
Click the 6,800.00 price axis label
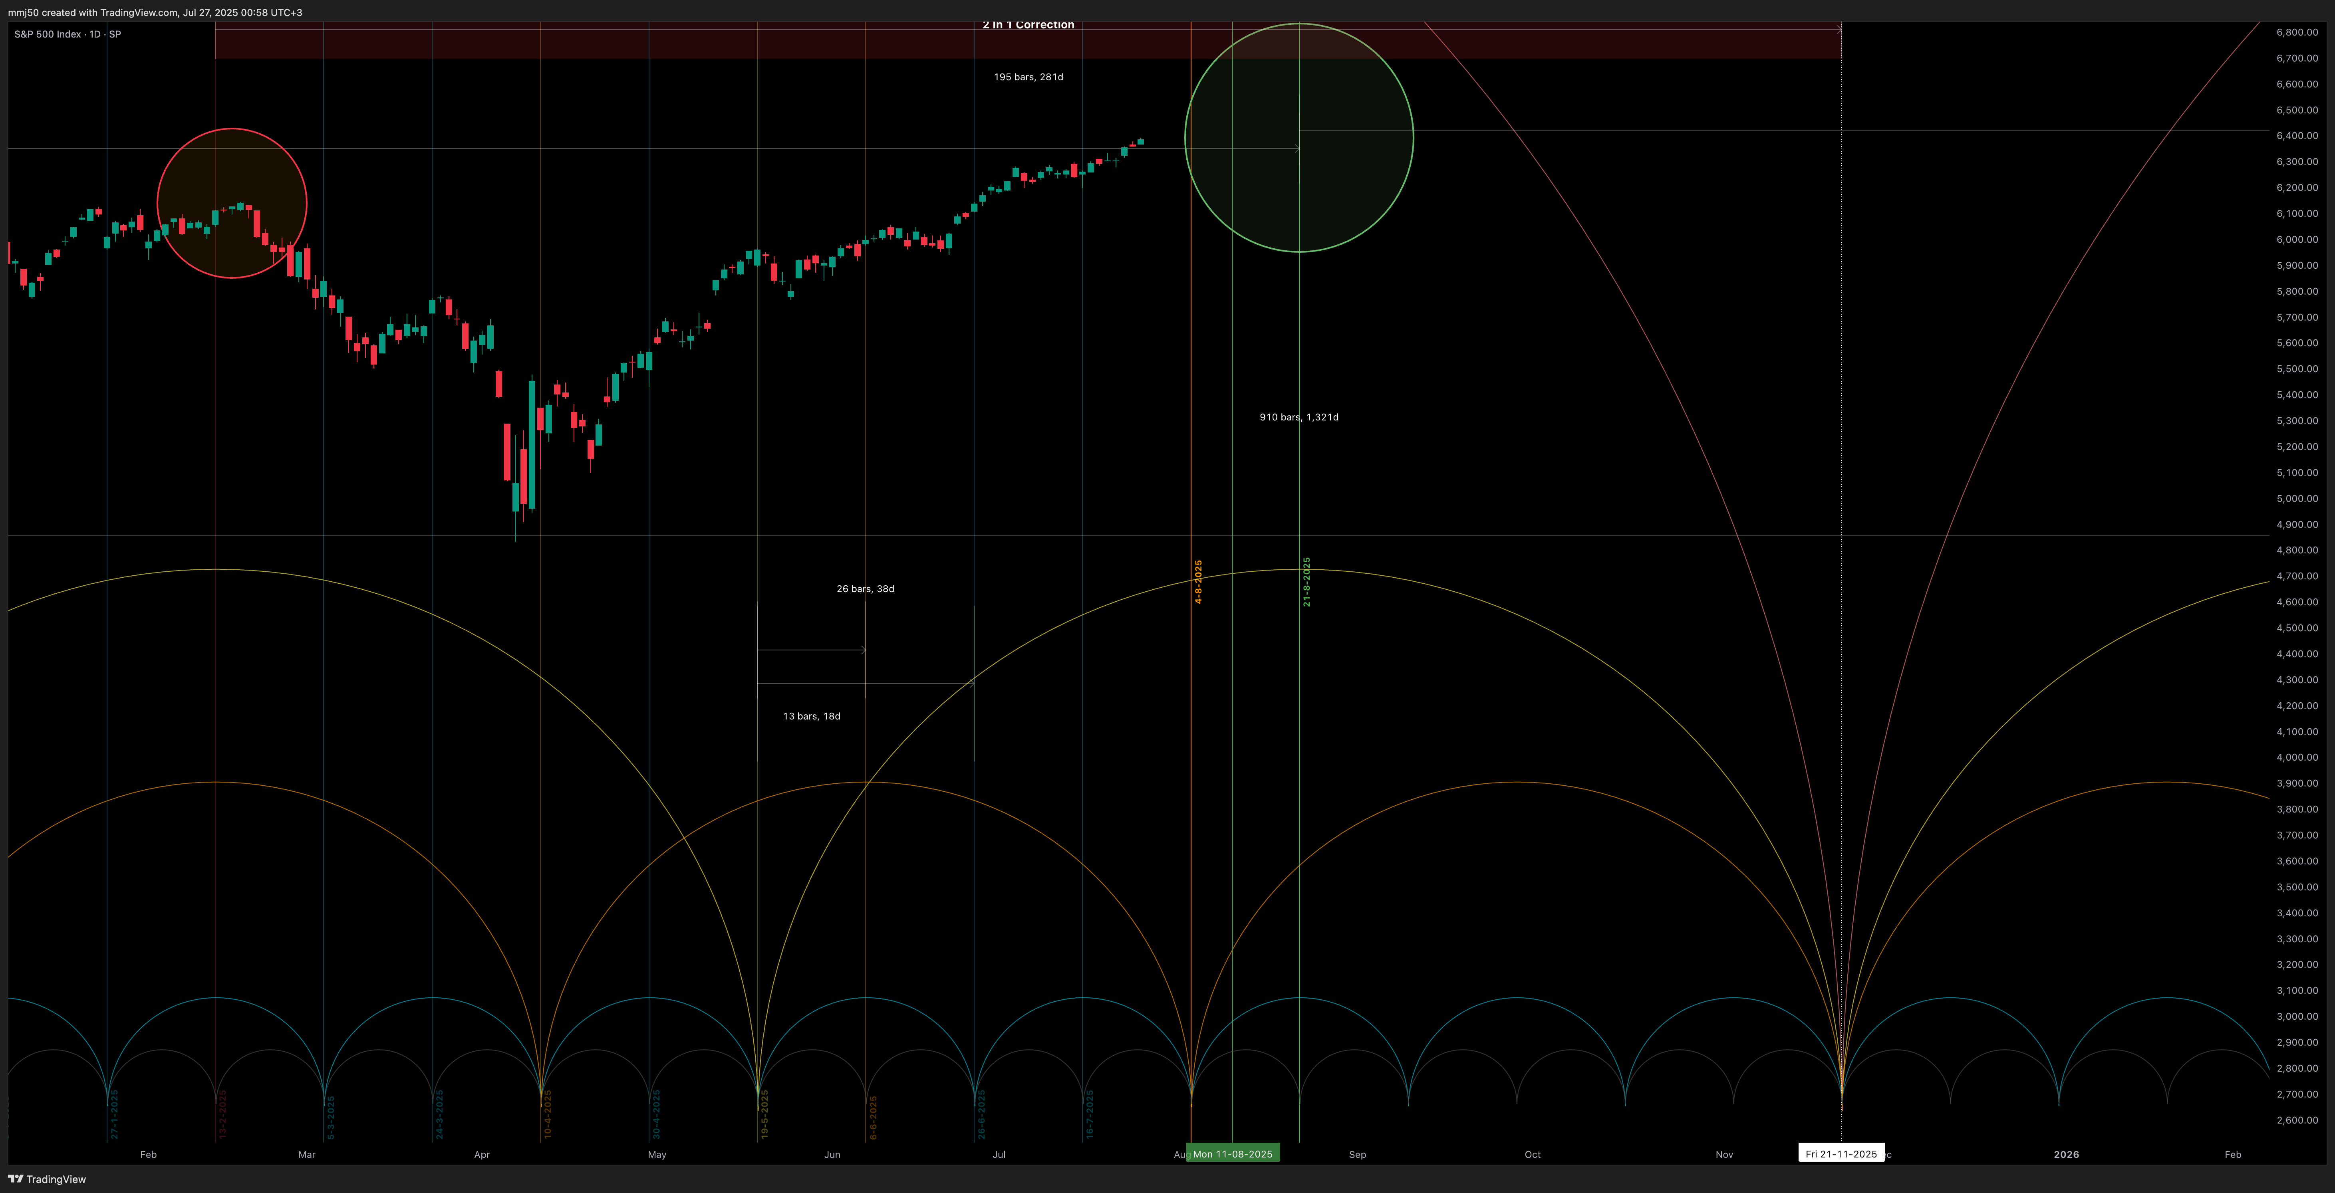pos(2297,33)
